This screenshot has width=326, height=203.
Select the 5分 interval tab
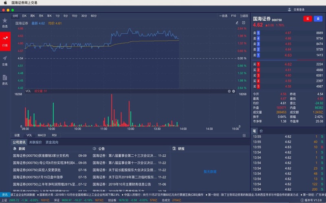coord(66,16)
